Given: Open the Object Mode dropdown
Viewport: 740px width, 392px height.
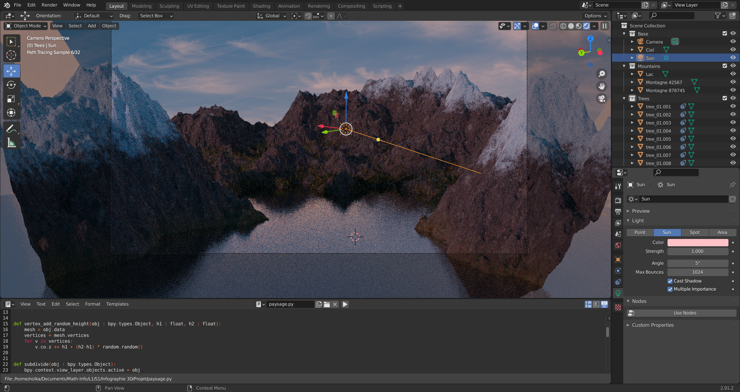Looking at the screenshot, I should pyautogui.click(x=26, y=26).
